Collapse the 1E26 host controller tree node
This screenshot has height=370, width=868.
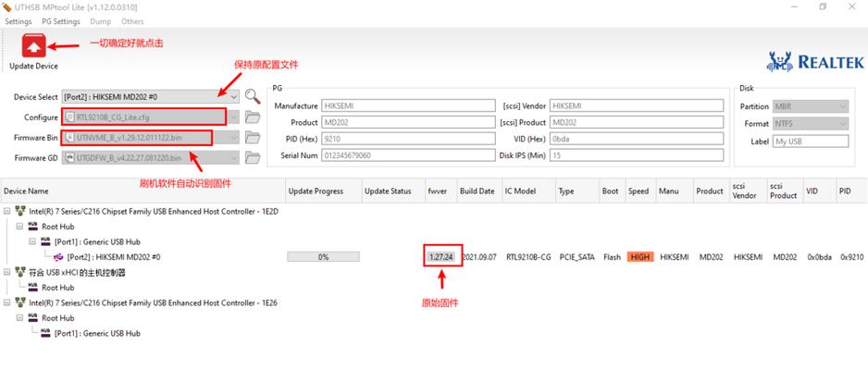coord(7,302)
